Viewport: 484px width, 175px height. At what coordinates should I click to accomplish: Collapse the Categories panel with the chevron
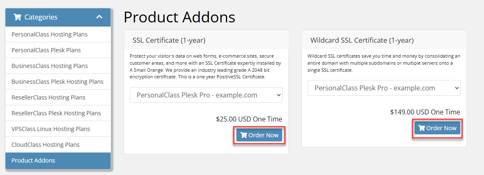(99, 17)
